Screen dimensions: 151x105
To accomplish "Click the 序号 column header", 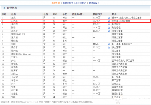I will [4, 14].
